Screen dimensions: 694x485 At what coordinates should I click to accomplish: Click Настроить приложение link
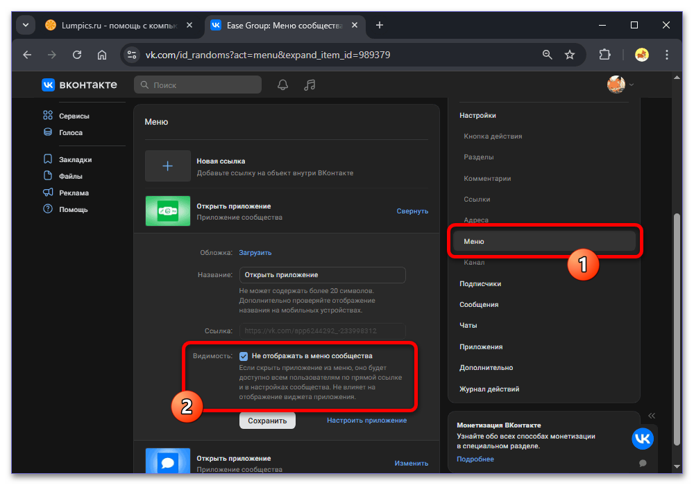pyautogui.click(x=366, y=420)
